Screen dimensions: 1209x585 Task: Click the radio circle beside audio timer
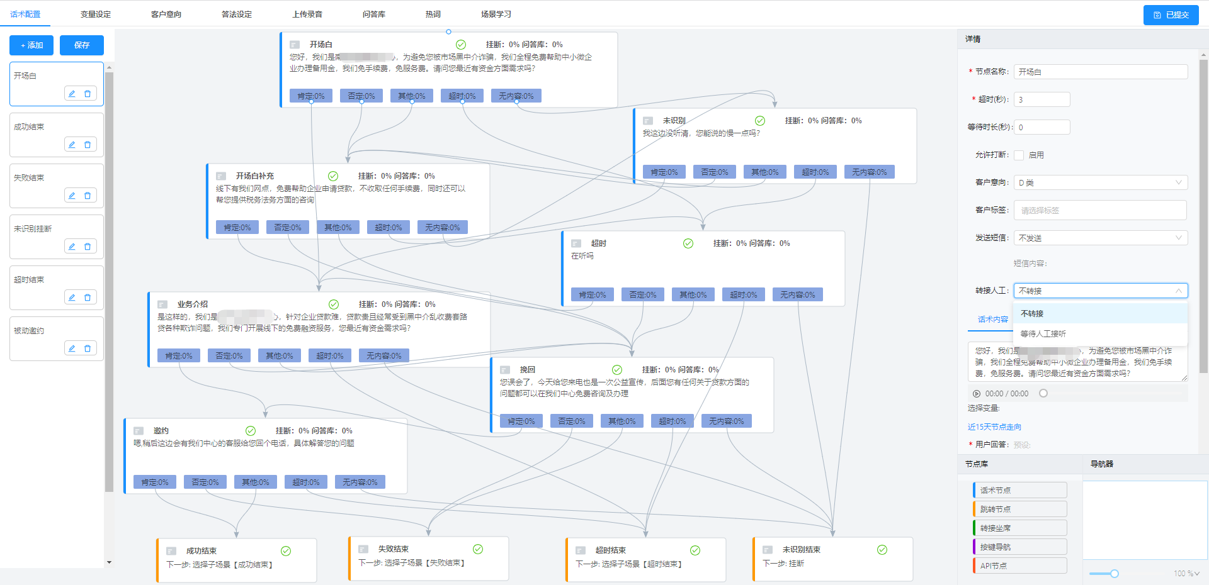[x=1043, y=393]
